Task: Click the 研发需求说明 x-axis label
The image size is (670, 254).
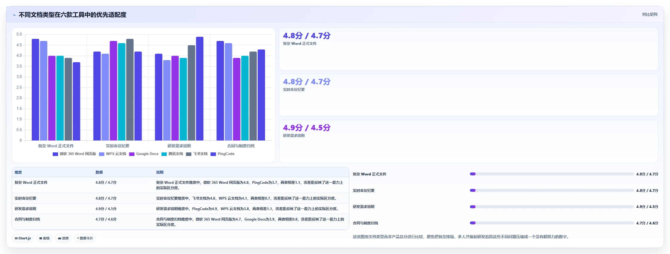Action: tap(179, 146)
